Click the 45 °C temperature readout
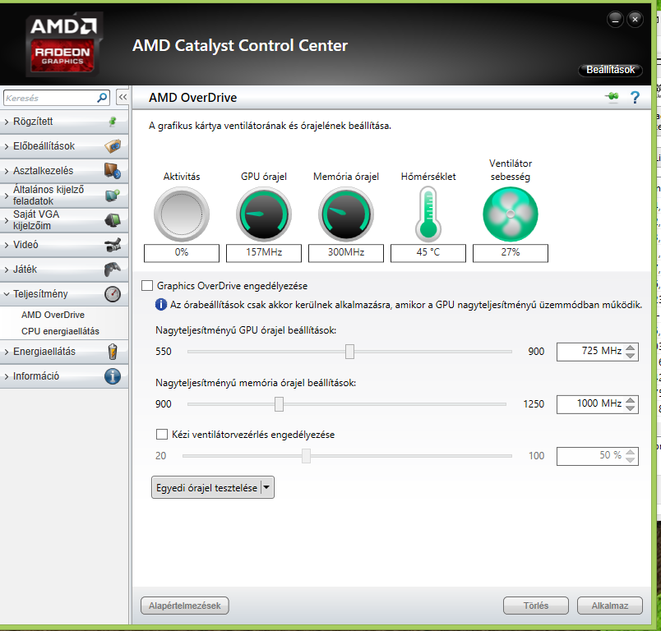Screen dimensions: 661x631 pyautogui.click(x=428, y=253)
